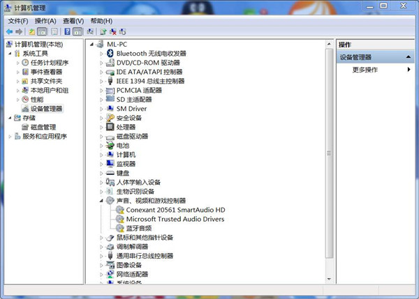This screenshot has height=299, width=419.
Task: Expand the 网络适配器 node
Action: [x=101, y=274]
